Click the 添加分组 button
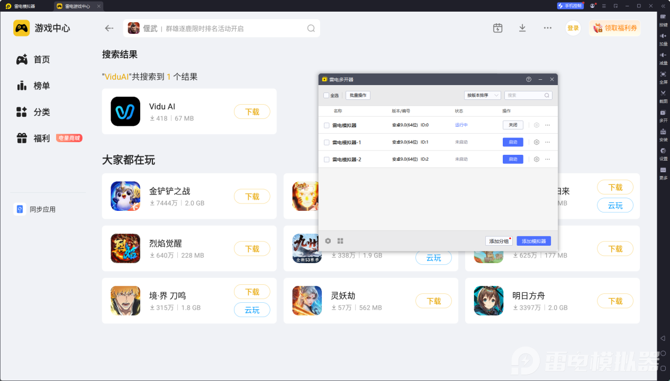 coord(499,241)
